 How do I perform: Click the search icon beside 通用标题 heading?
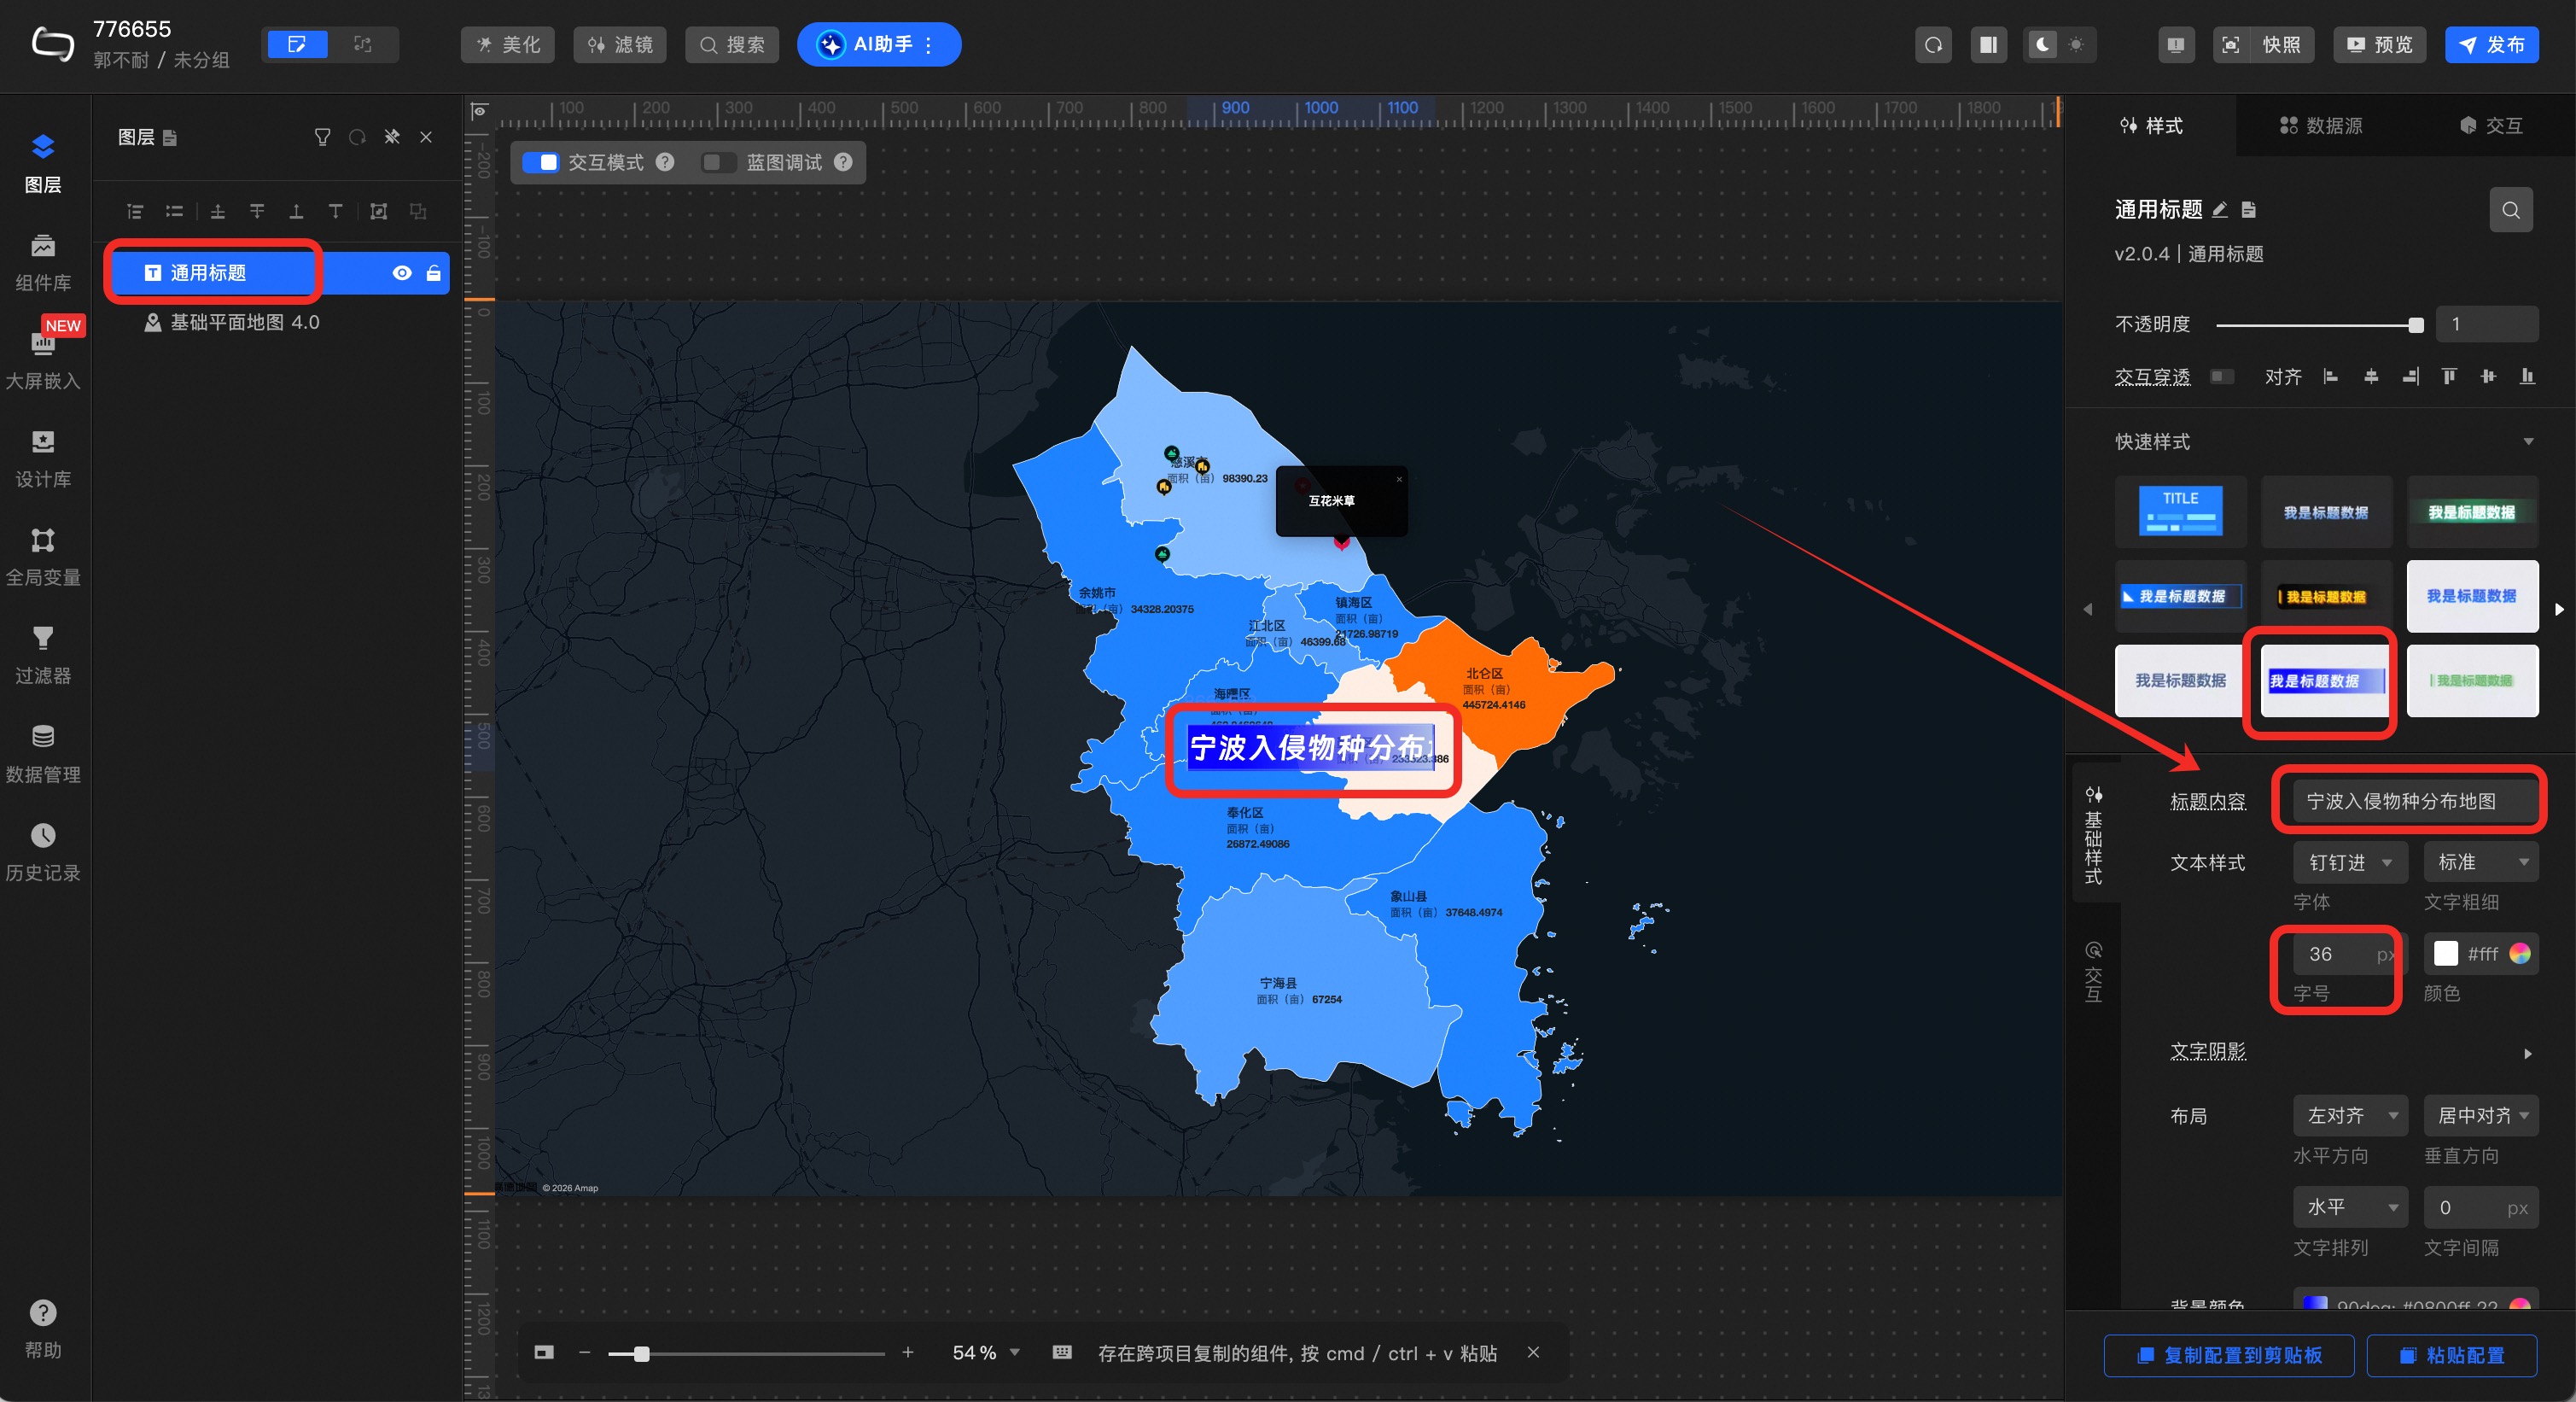point(2510,210)
